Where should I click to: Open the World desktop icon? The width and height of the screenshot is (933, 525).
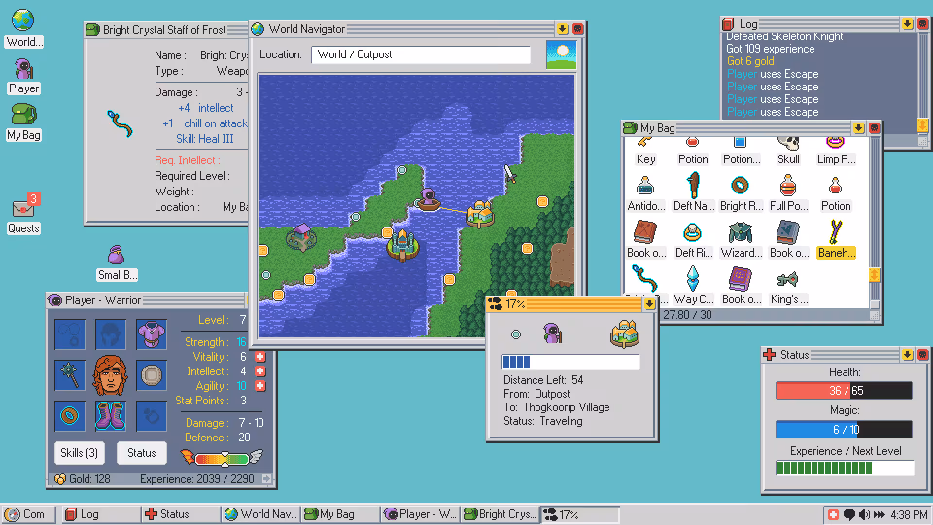(23, 28)
